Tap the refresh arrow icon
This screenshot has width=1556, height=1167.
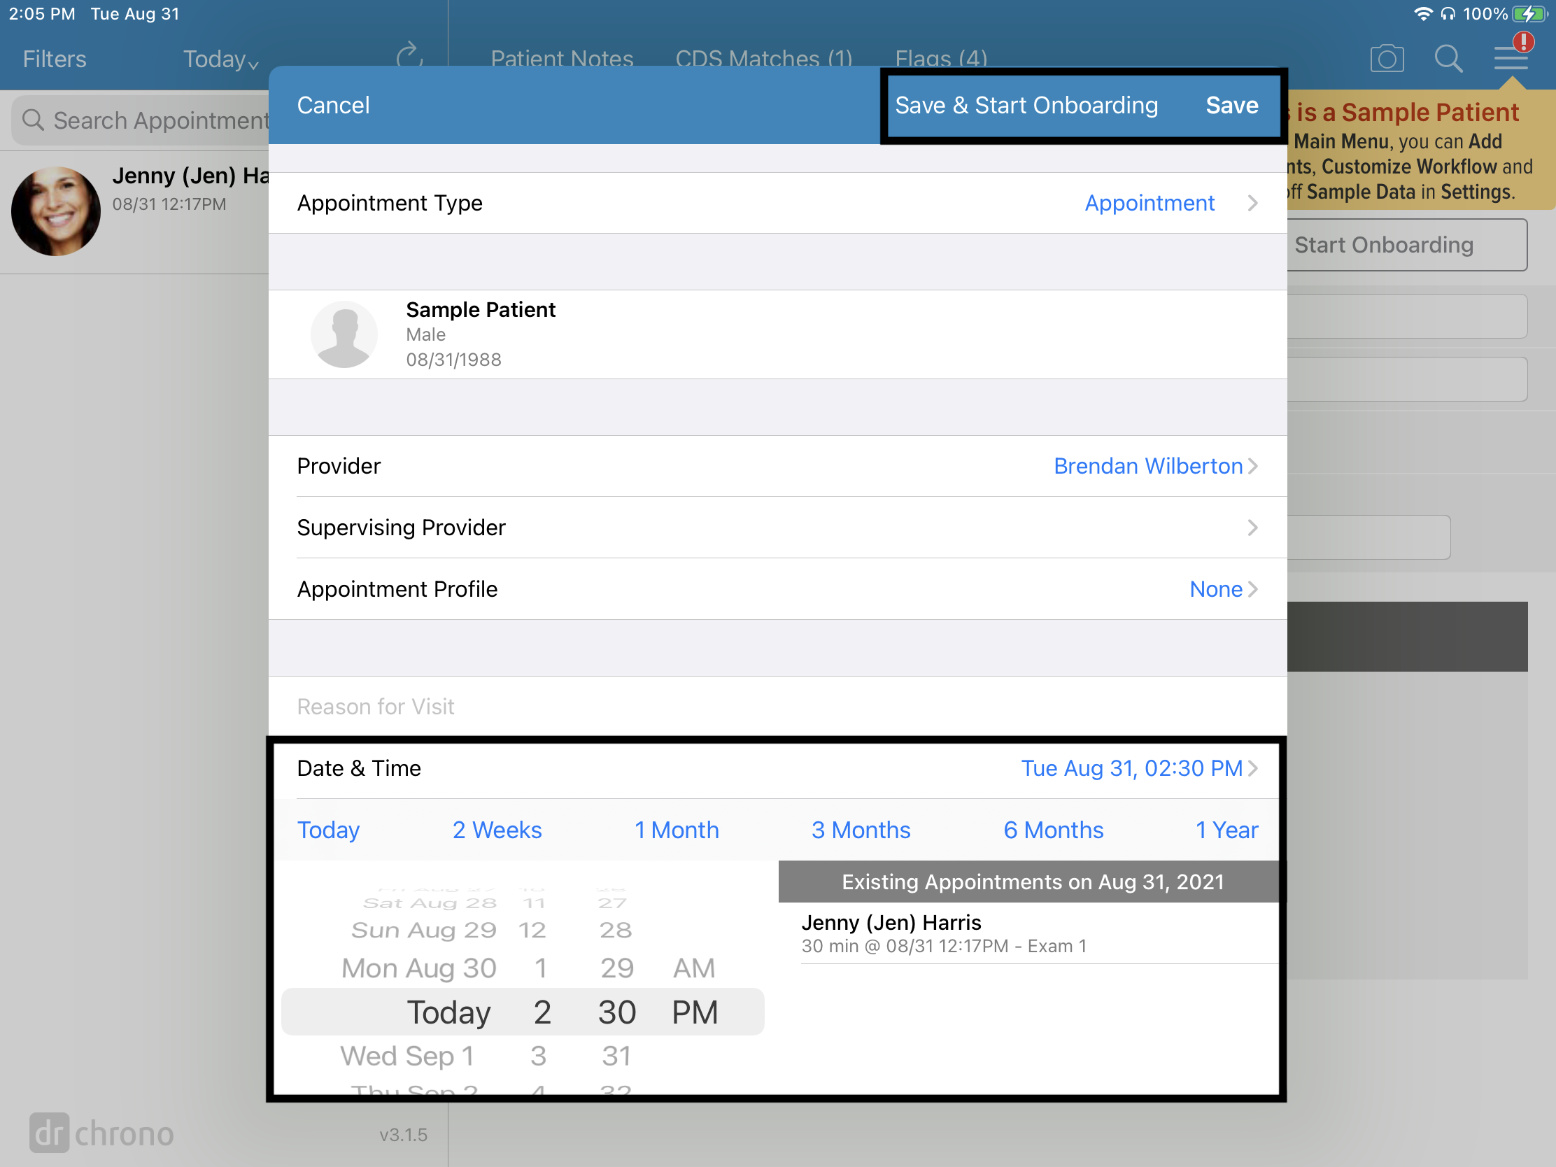tap(409, 56)
